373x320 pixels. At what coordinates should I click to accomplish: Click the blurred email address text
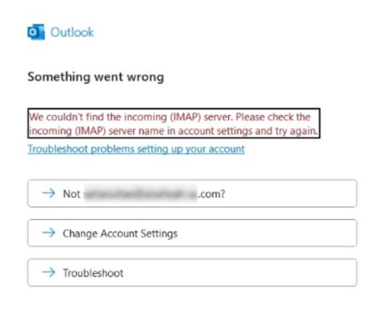click(x=141, y=194)
